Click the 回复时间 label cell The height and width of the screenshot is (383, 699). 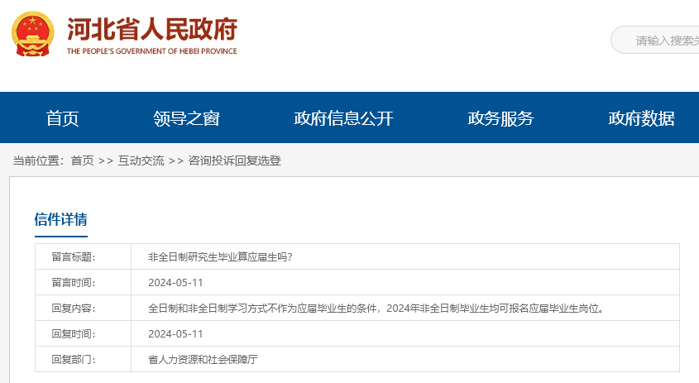[83, 334]
